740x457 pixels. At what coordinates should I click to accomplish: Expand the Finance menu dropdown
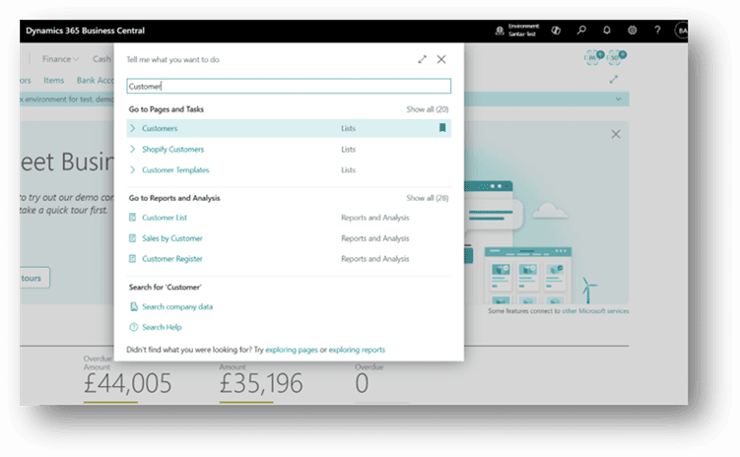tap(61, 59)
